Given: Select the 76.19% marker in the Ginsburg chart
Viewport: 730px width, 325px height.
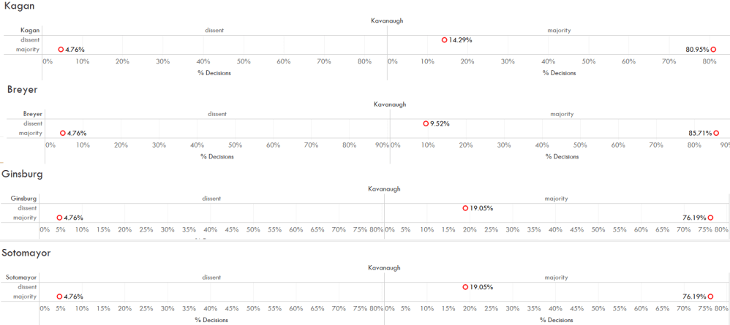Looking at the screenshot, I should pyautogui.click(x=710, y=218).
